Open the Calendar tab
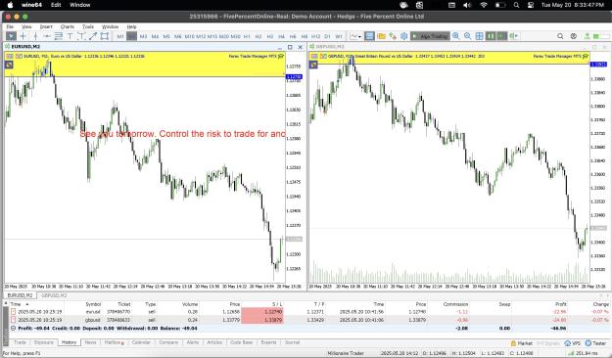The height and width of the screenshot is (358, 612). click(141, 342)
